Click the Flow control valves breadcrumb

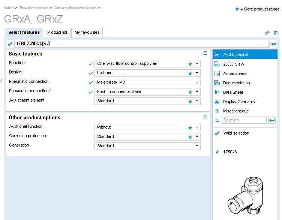tap(34, 8)
